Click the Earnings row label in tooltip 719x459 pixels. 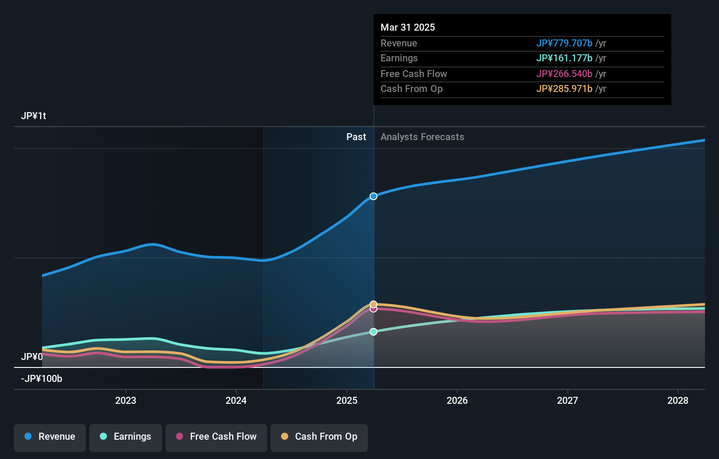coord(399,58)
